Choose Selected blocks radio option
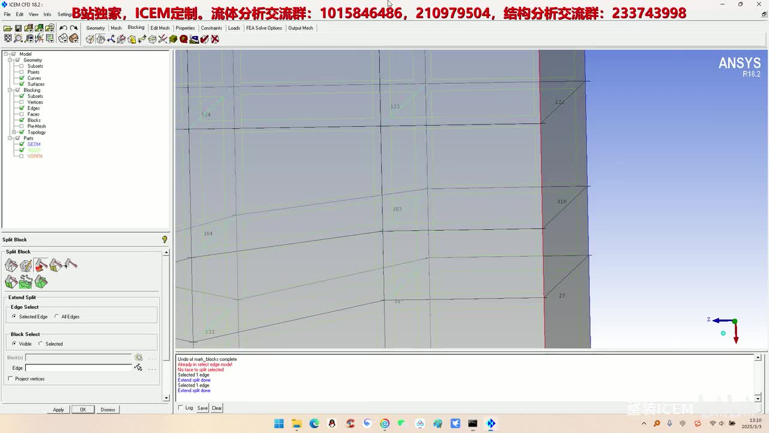The image size is (769, 433). (x=41, y=344)
